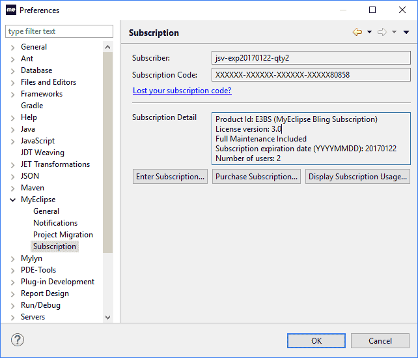Open General under MyEclipse

[46, 211]
